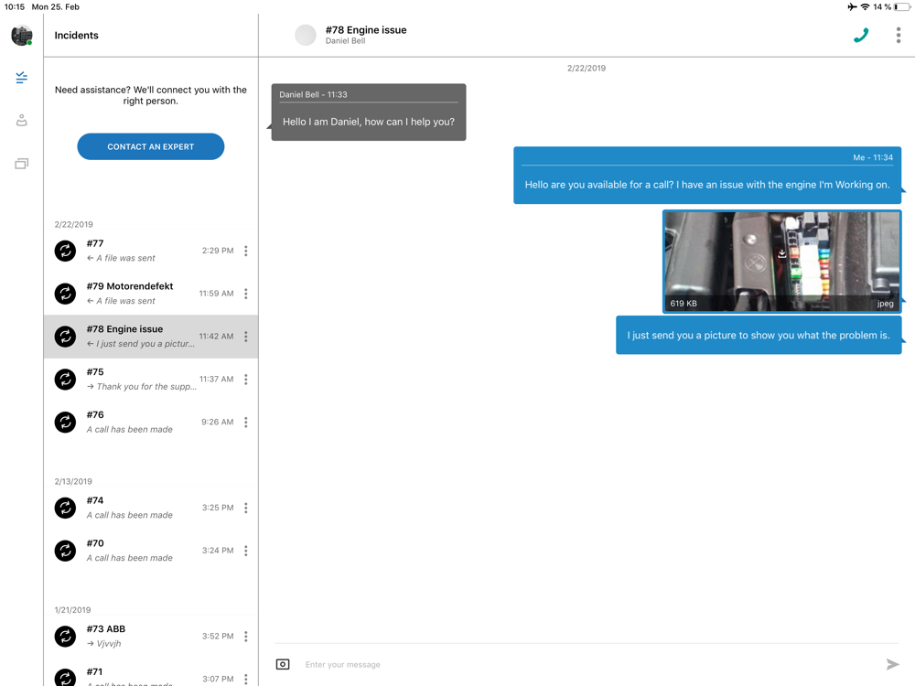Open the #73 ABB incident title
The image size is (915, 686).
(x=105, y=629)
